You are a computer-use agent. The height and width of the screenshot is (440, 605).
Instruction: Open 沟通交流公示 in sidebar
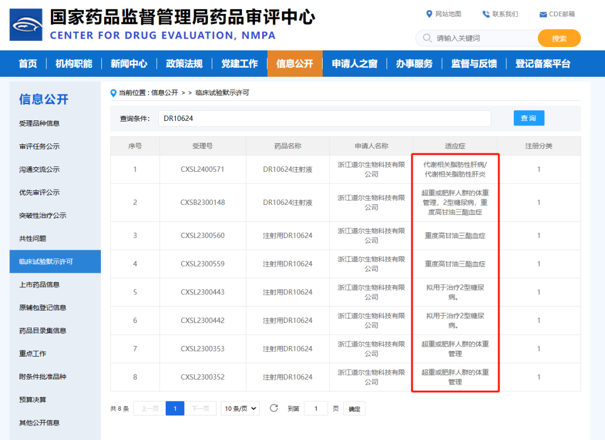tap(39, 169)
